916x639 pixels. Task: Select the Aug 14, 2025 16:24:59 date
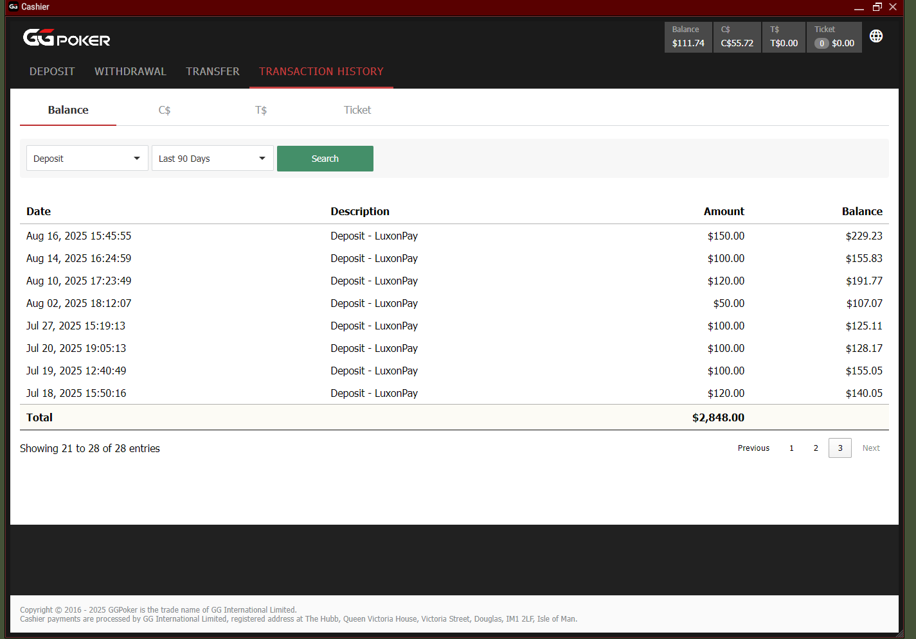(x=78, y=258)
